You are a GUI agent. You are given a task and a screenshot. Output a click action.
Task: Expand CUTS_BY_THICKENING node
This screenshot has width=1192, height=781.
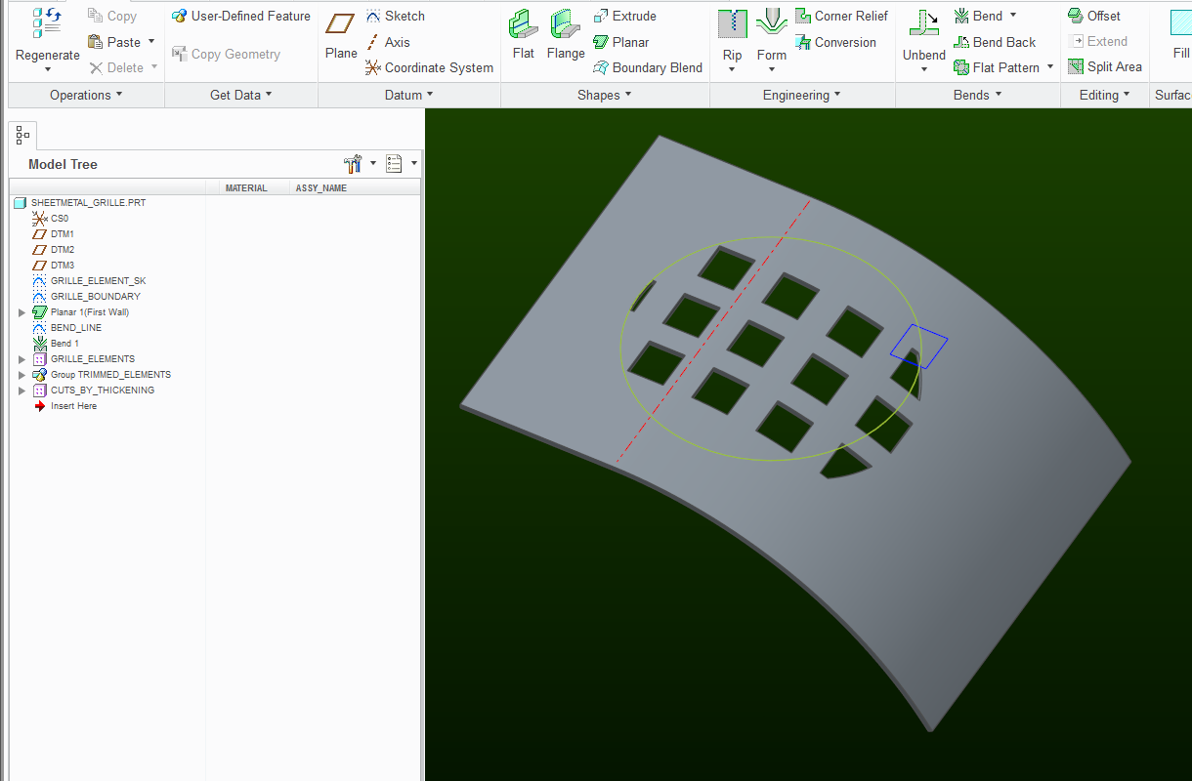22,390
